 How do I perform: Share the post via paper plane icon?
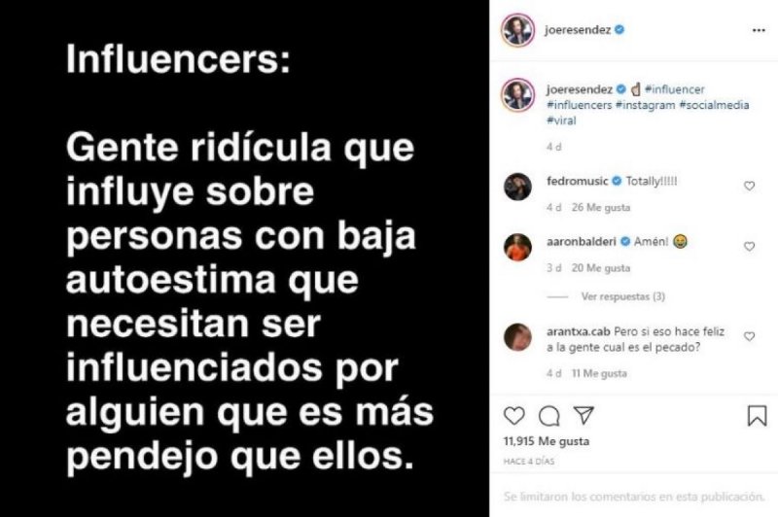(584, 415)
